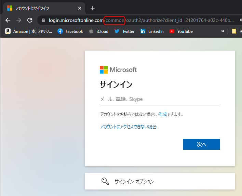
Task: Go back using the browser back arrow
Action: pos(8,20)
